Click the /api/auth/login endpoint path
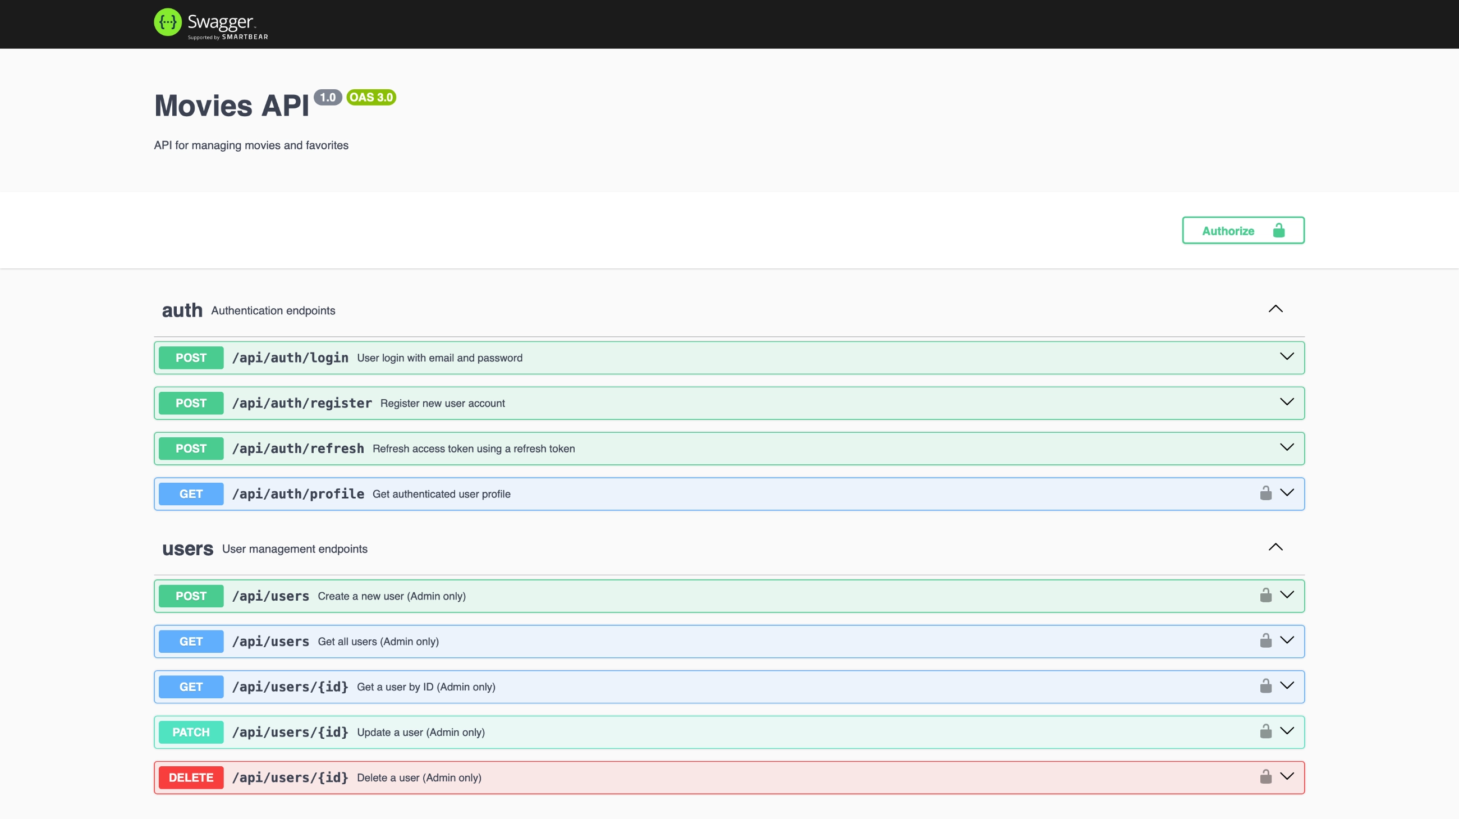Viewport: 1459px width, 819px height. point(291,358)
